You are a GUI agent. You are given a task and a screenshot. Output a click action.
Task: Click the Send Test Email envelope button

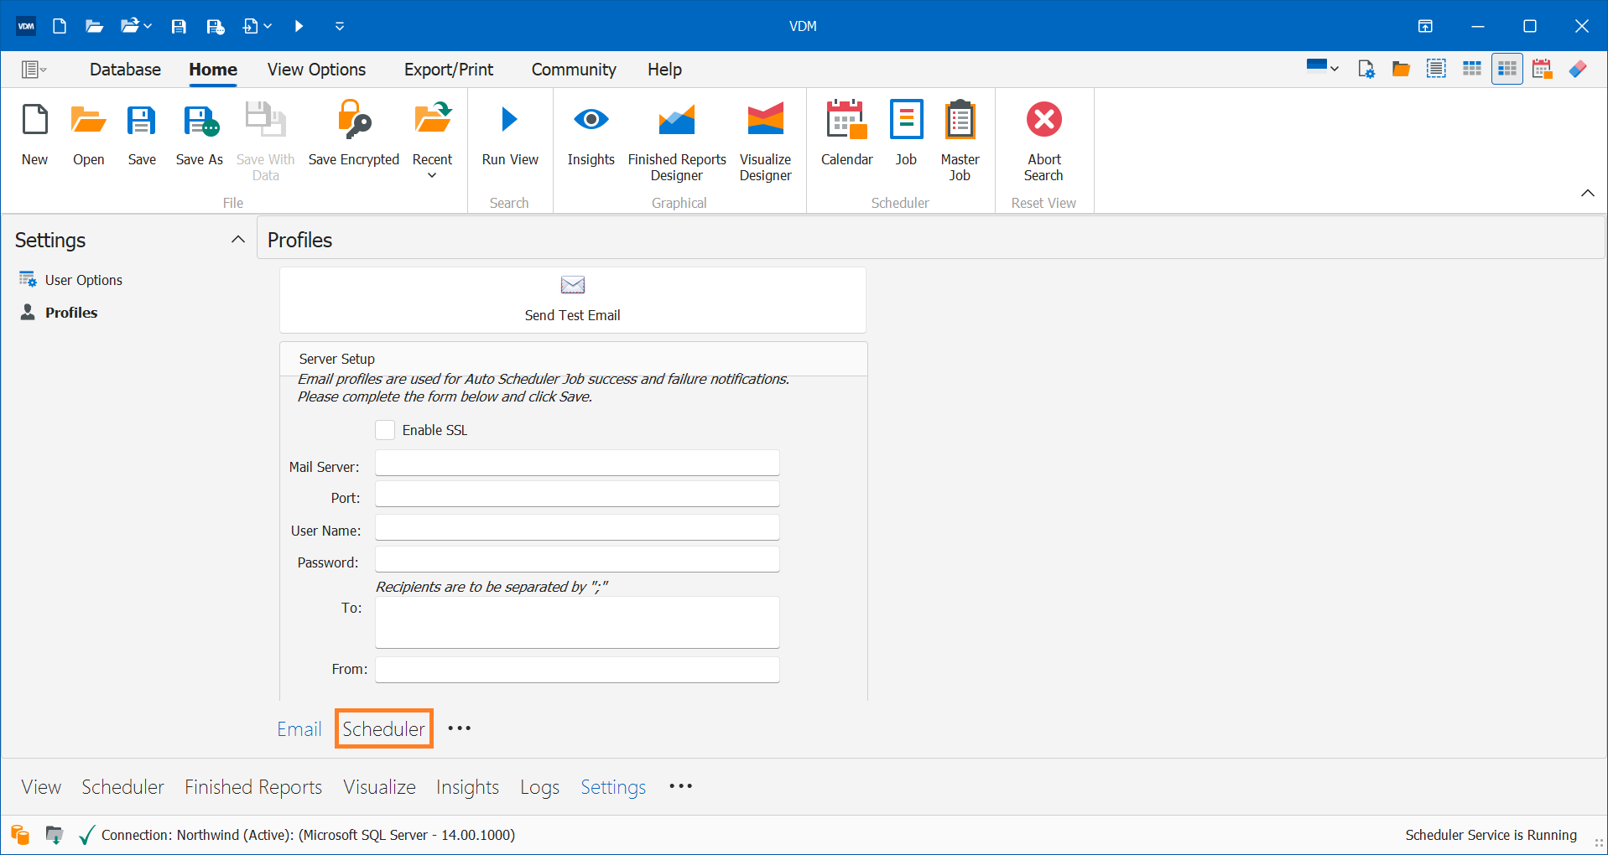[x=573, y=299]
